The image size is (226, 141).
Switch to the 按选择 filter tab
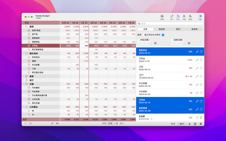(x=162, y=29)
